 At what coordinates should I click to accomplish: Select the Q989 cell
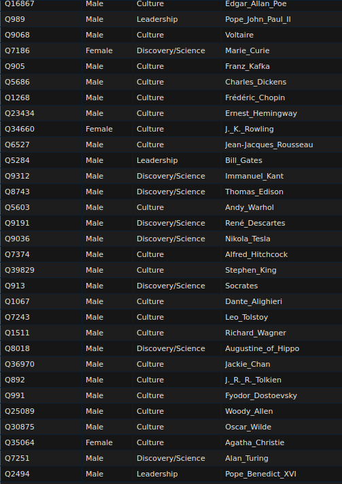click(41, 19)
